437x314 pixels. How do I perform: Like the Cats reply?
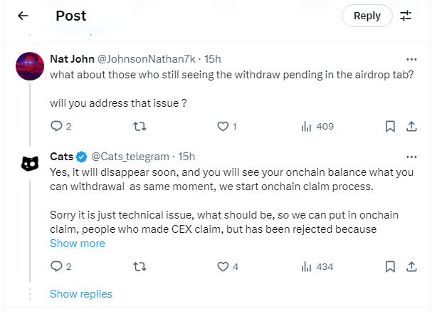[223, 266]
